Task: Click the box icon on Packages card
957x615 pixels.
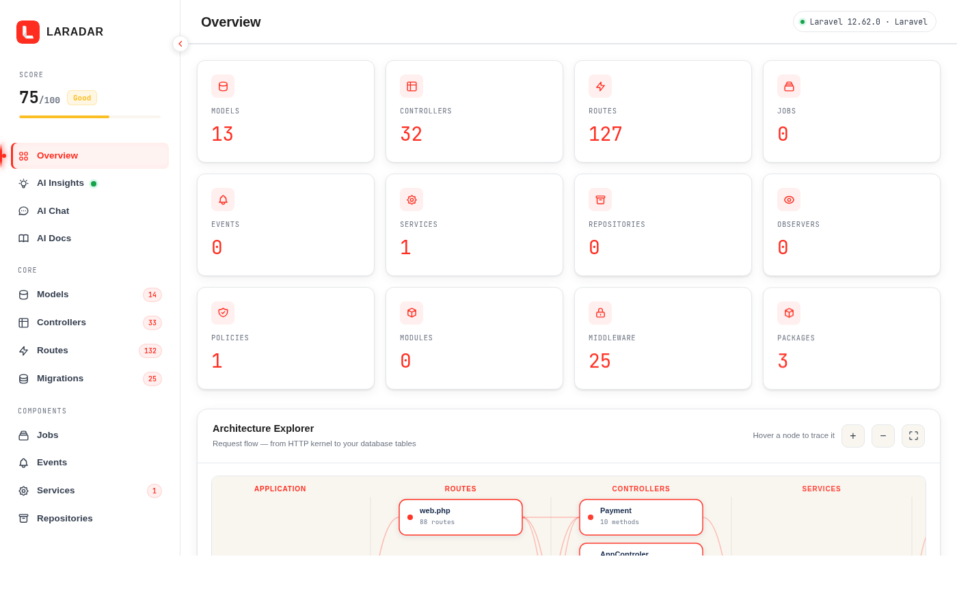Action: point(789,313)
